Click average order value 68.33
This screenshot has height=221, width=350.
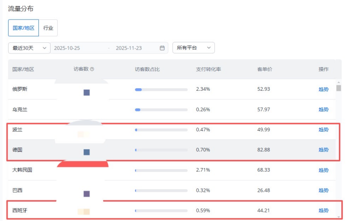264,170
